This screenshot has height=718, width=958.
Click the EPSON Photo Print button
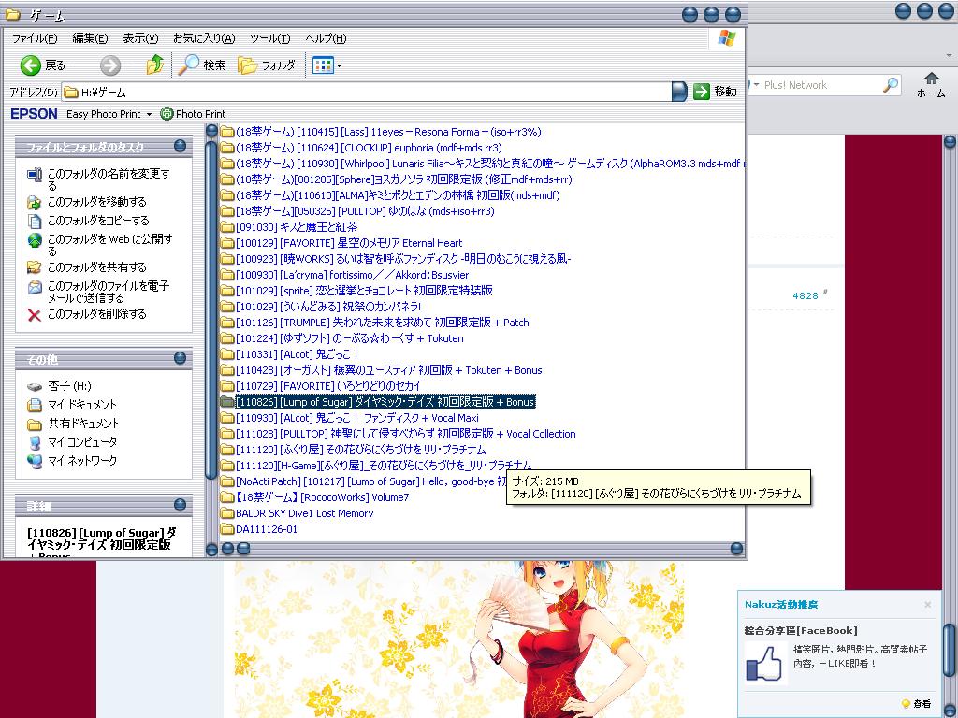pos(193,114)
